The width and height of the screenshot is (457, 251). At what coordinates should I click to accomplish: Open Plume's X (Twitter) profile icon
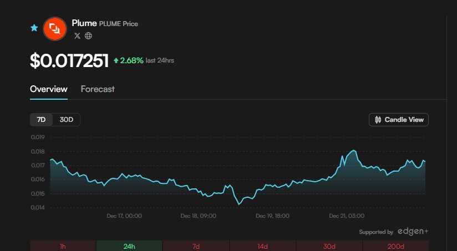pos(77,36)
